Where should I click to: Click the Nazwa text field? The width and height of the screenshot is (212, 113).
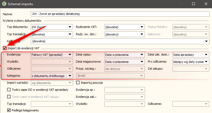tap(120, 13)
